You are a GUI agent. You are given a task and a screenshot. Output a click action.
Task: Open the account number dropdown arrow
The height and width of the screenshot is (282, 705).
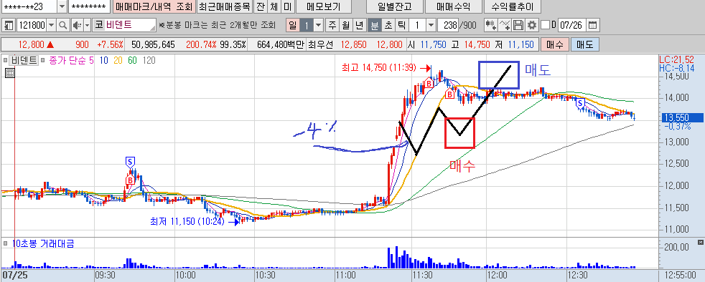pyautogui.click(x=62, y=6)
